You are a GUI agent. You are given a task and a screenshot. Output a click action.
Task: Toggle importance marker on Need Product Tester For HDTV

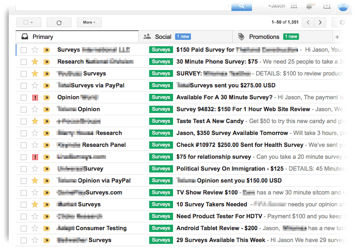47,216
